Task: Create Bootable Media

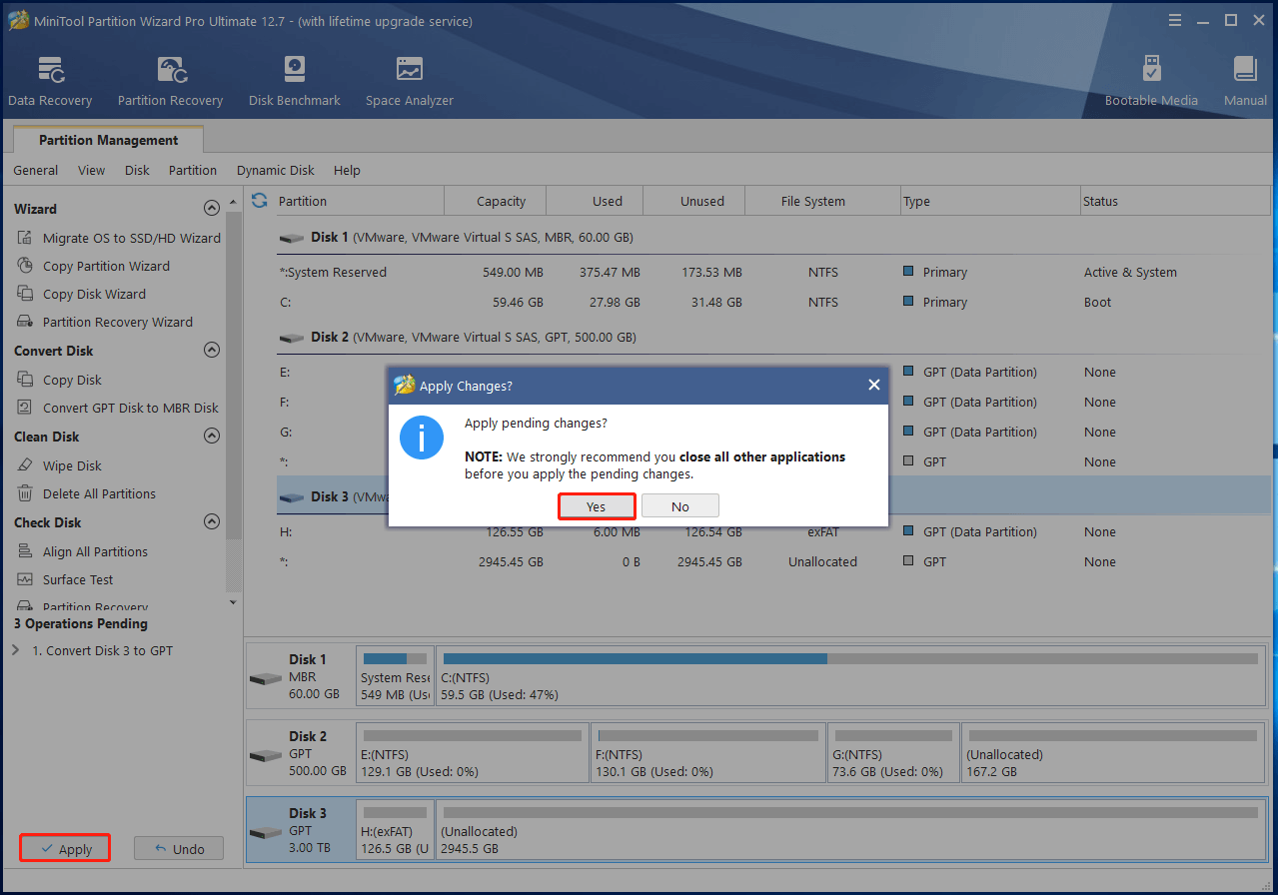Action: click(1151, 81)
